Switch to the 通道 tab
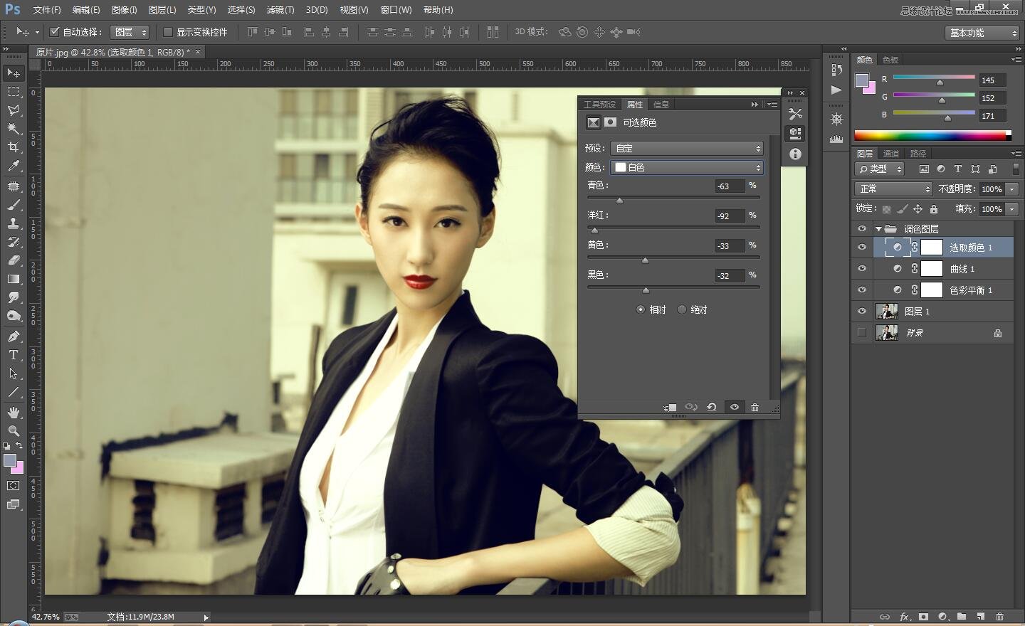This screenshot has width=1025, height=626. [x=890, y=154]
